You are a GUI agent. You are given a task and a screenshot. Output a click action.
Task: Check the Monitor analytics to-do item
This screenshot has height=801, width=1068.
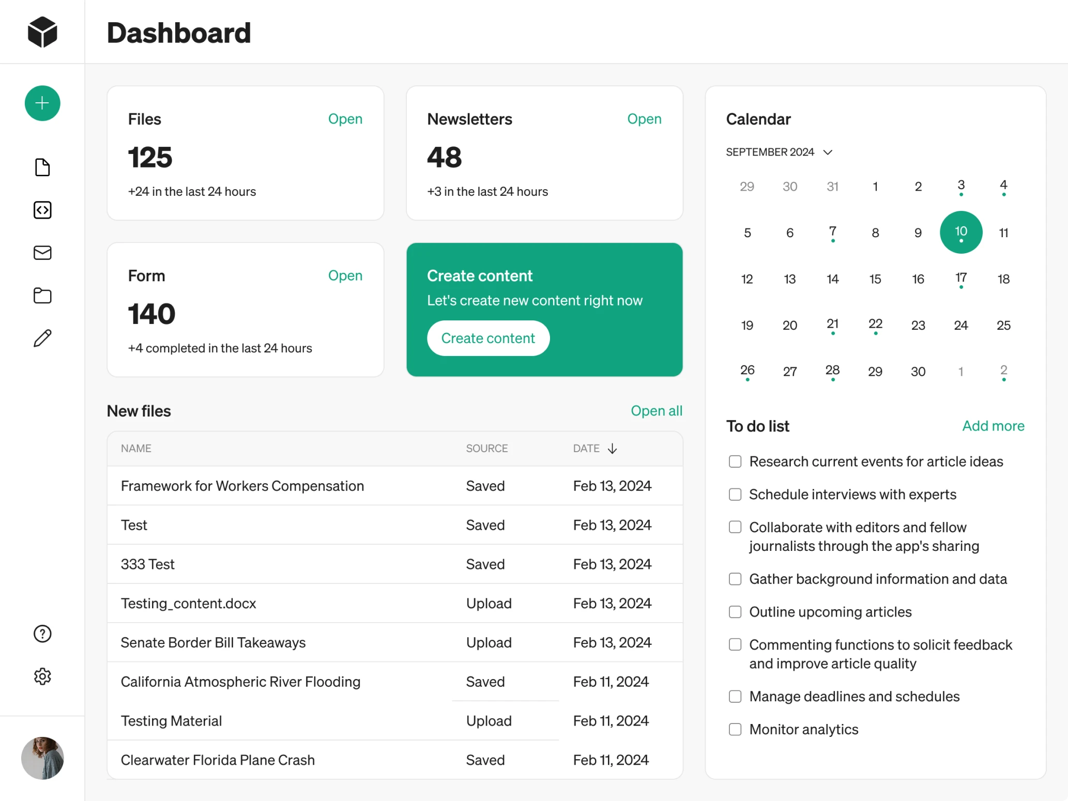point(735,729)
